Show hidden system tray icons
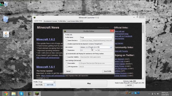Image resolution: width=172 pixels, height=96 pixels. tap(149, 94)
